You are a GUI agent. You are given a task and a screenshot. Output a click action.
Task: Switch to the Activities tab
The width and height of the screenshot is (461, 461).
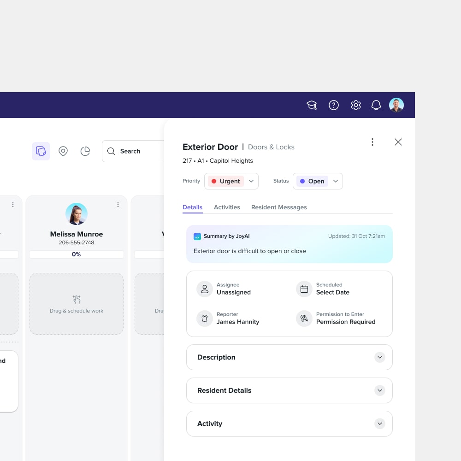[227, 207]
